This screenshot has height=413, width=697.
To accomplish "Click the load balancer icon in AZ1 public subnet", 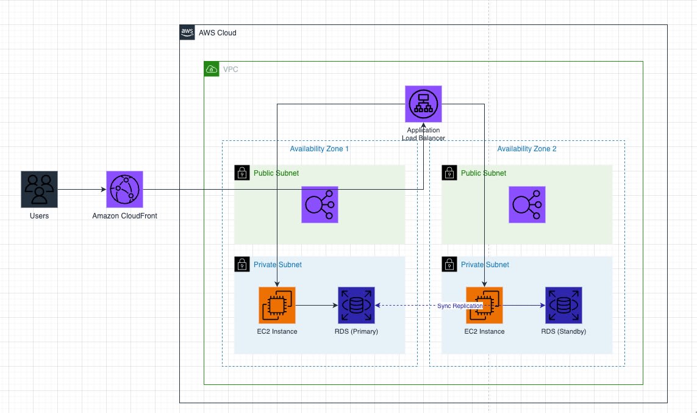I will 320,204.
